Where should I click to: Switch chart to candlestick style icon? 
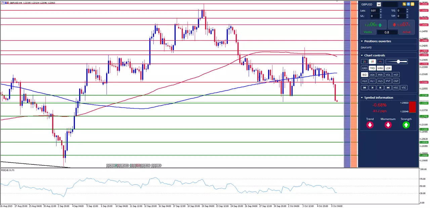pyautogui.click(x=372, y=61)
